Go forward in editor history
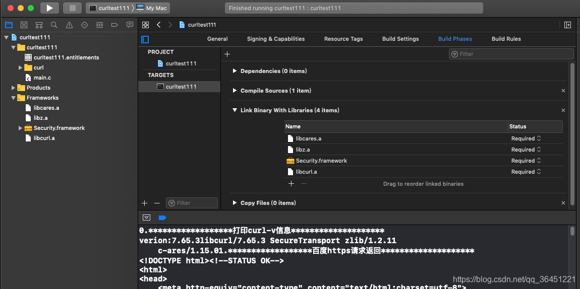The width and height of the screenshot is (580, 289). pos(170,25)
